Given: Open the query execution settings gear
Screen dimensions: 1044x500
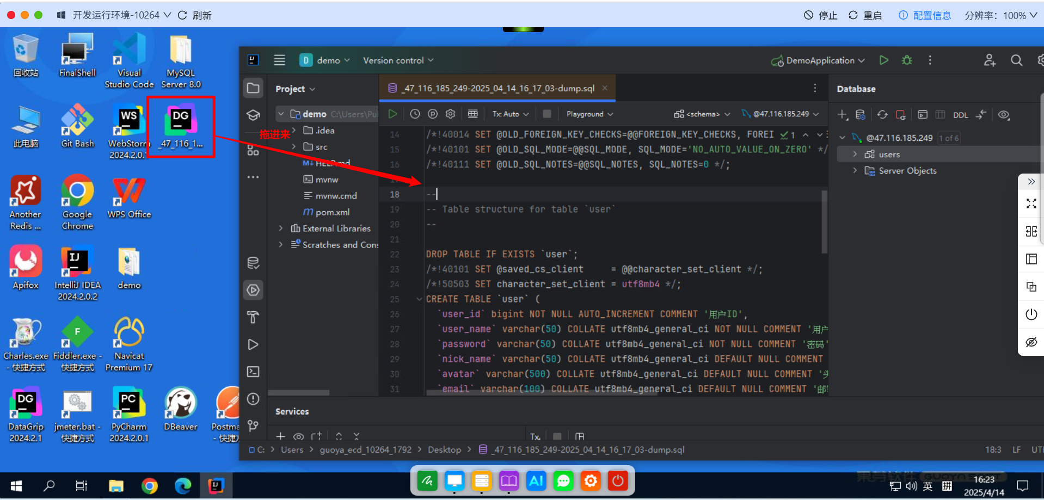Looking at the screenshot, I should click(x=450, y=114).
